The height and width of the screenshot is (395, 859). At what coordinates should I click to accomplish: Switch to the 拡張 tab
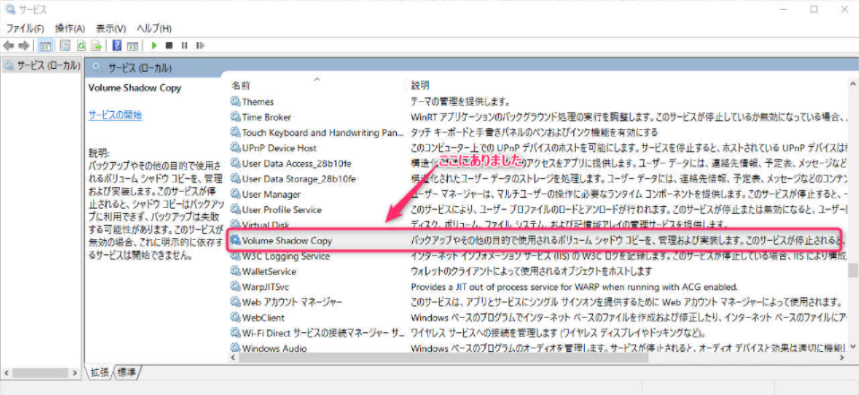[100, 373]
